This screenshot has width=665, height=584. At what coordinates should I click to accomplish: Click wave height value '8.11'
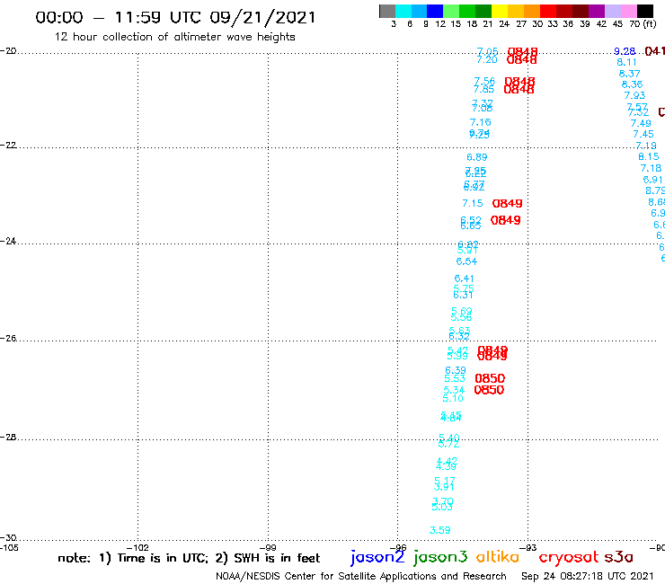[627, 62]
